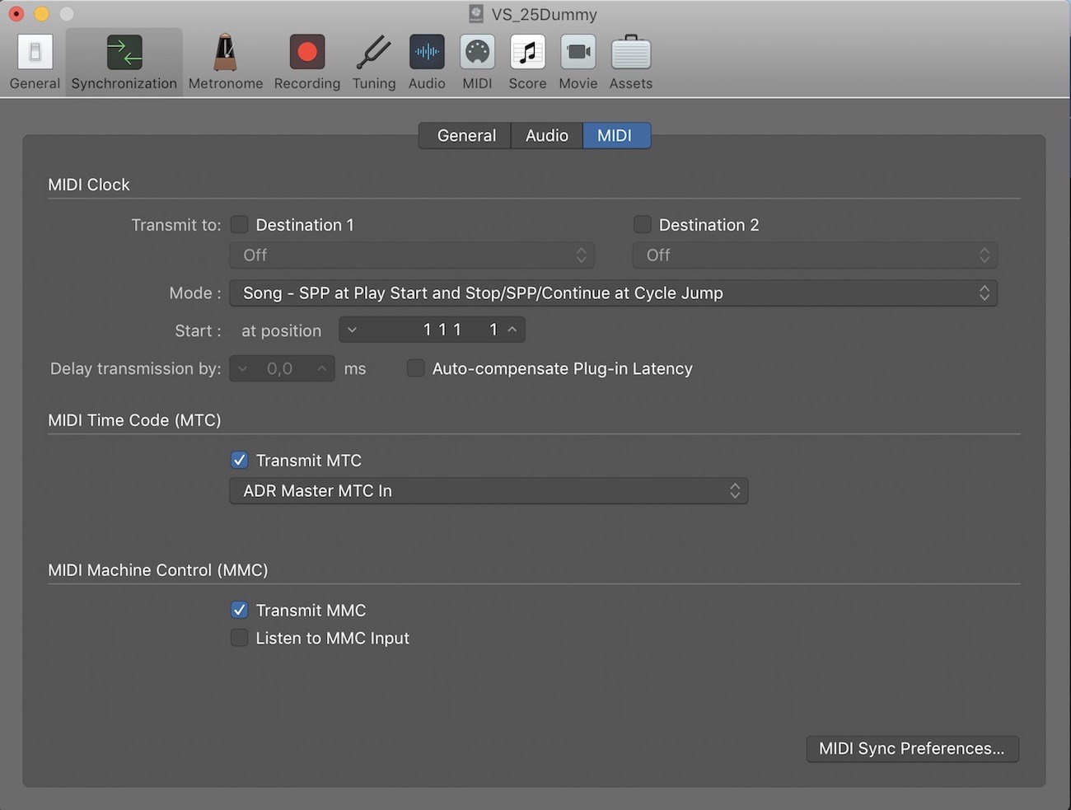
Task: Enable the Destination 2 checkbox
Action: point(643,224)
